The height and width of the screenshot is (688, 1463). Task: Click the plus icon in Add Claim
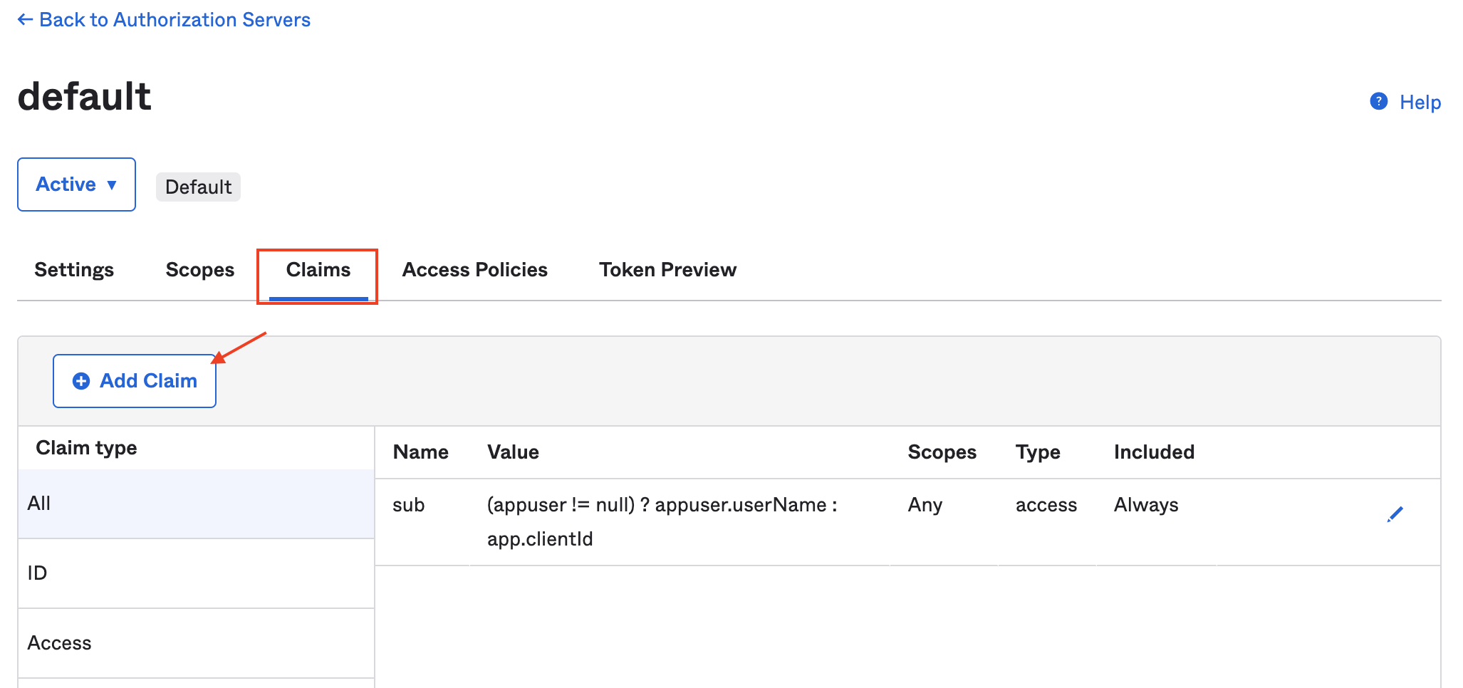coord(81,381)
